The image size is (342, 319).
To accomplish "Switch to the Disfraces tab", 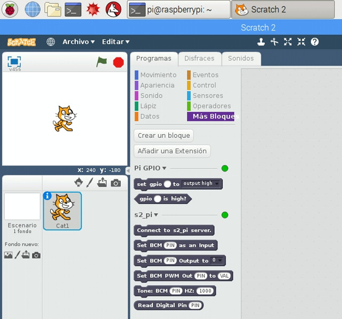I will (199, 58).
